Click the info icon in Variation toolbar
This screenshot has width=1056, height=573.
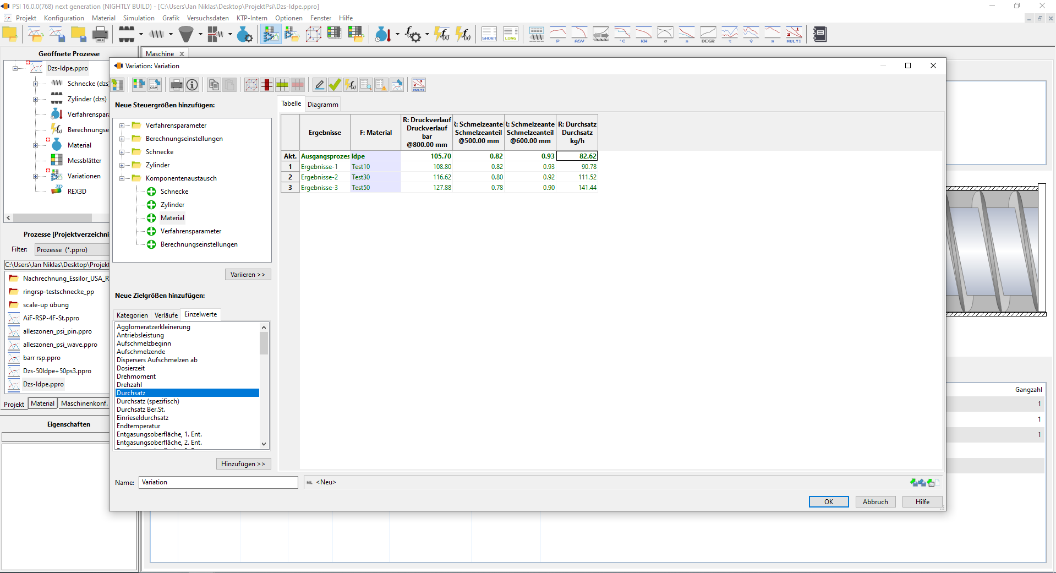(192, 85)
